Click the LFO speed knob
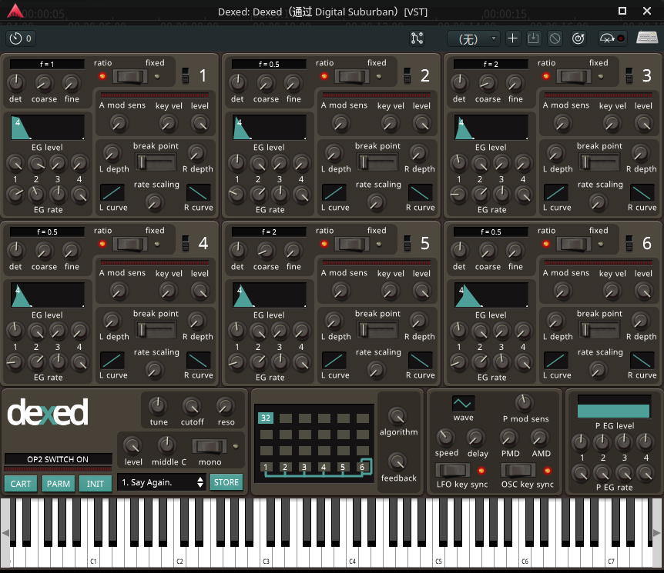The image size is (664, 573). click(x=445, y=438)
